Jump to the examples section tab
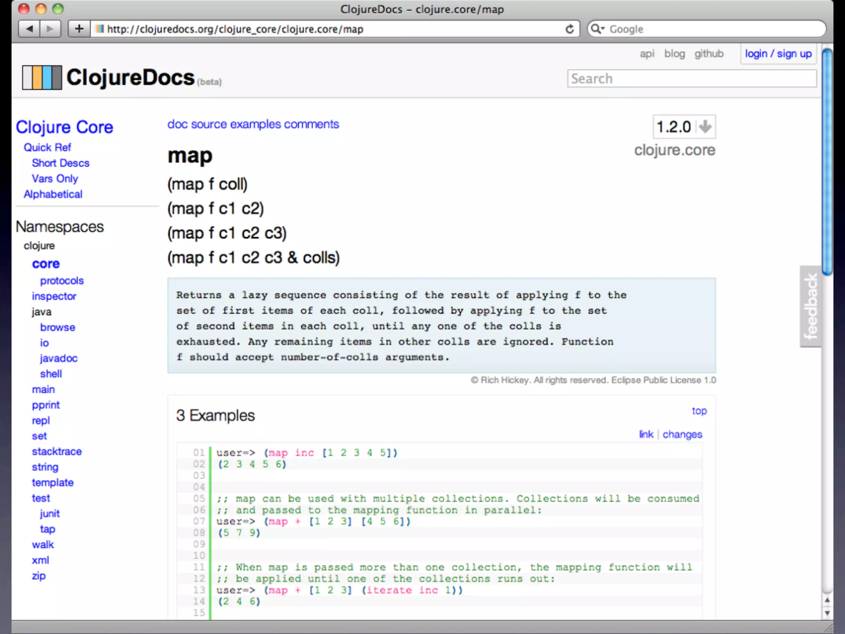The image size is (845, 634). (255, 124)
